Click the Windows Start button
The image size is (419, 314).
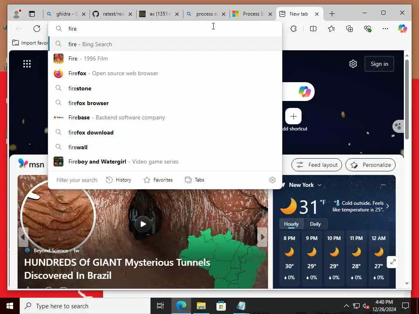pyautogui.click(x=10, y=306)
